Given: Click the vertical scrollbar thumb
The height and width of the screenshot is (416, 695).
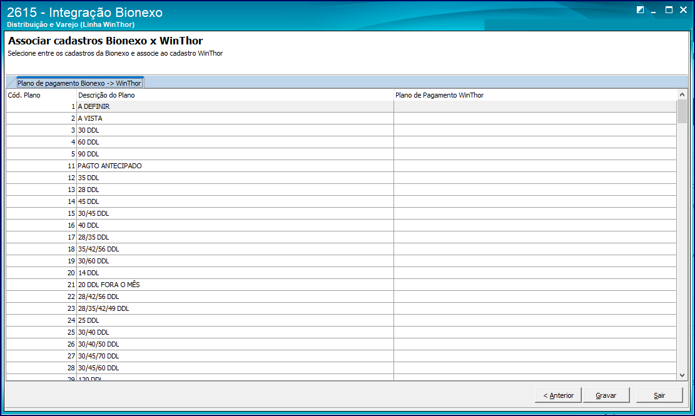Looking at the screenshot, I should click(x=682, y=111).
